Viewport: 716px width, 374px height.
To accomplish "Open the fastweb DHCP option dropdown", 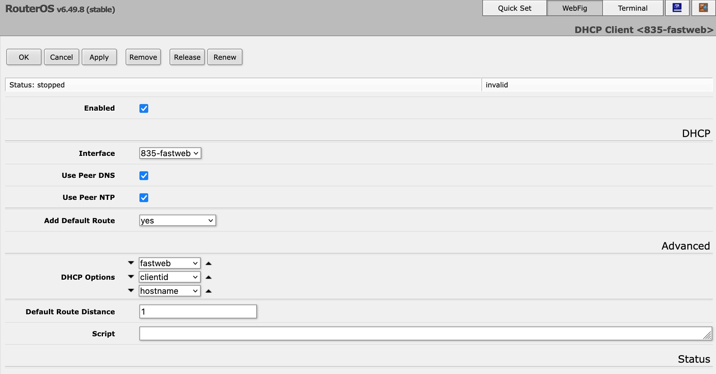I will [x=170, y=263].
